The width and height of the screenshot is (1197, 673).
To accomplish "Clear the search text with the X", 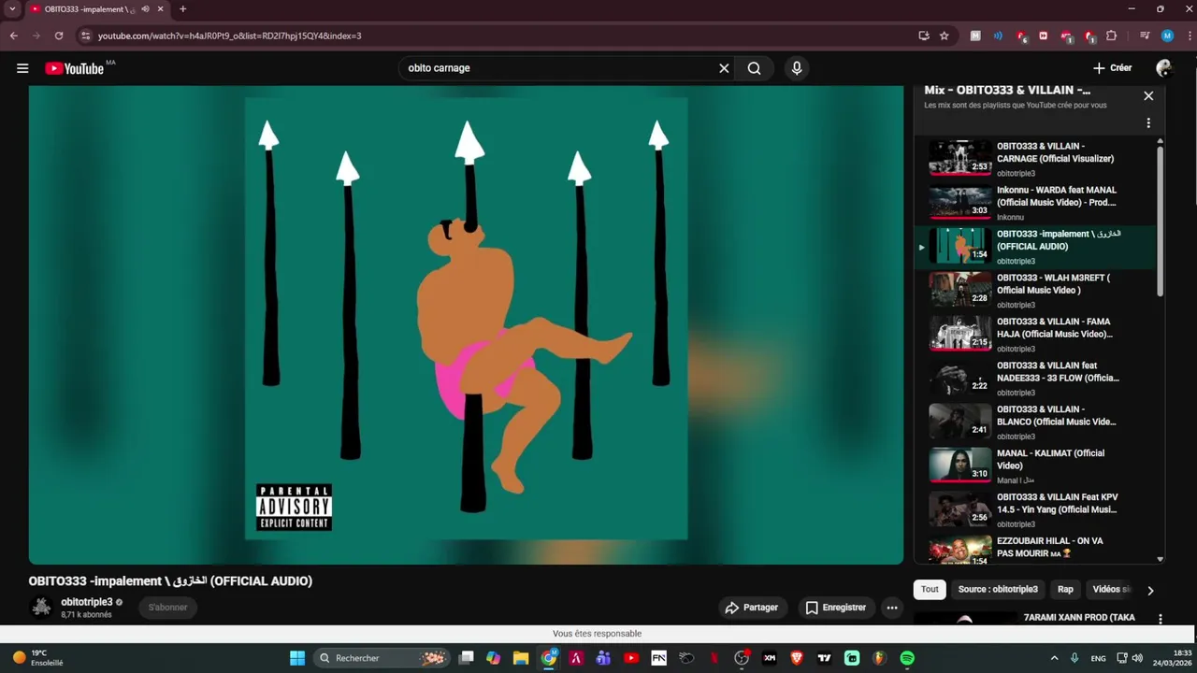I will [724, 68].
